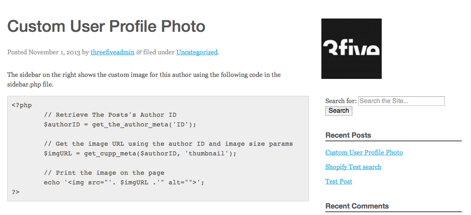This screenshot has width=471, height=215.
Task: Click the Recent Comments heading
Action: click(x=357, y=206)
